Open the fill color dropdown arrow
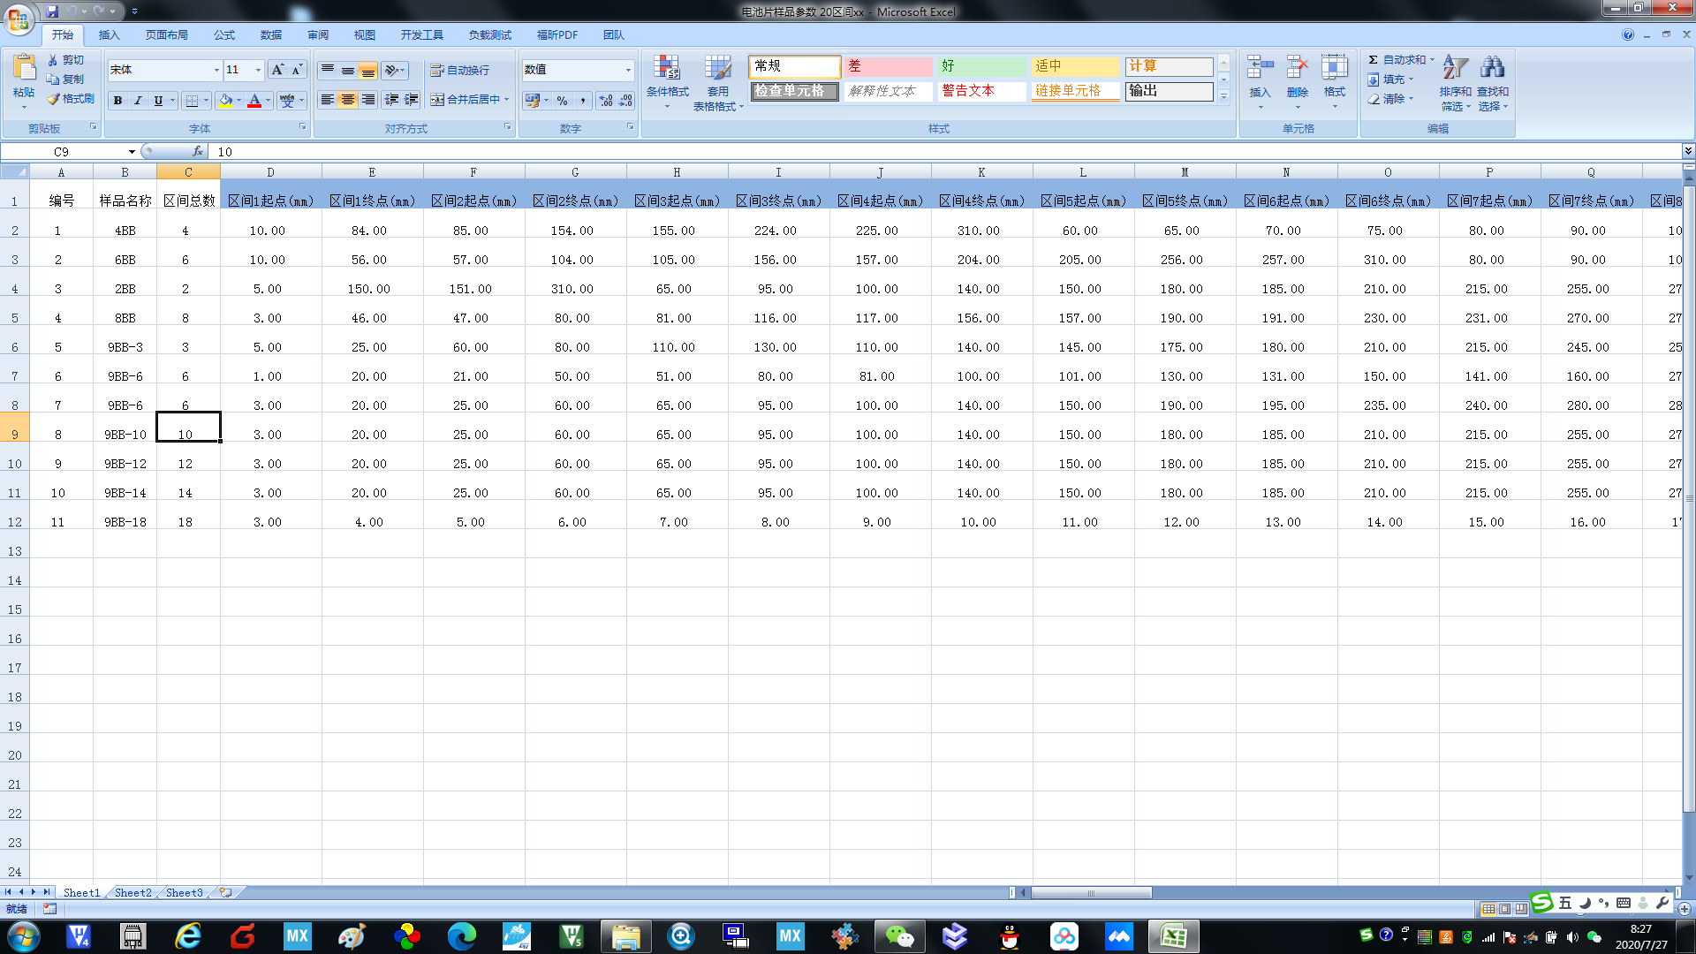 click(x=238, y=101)
